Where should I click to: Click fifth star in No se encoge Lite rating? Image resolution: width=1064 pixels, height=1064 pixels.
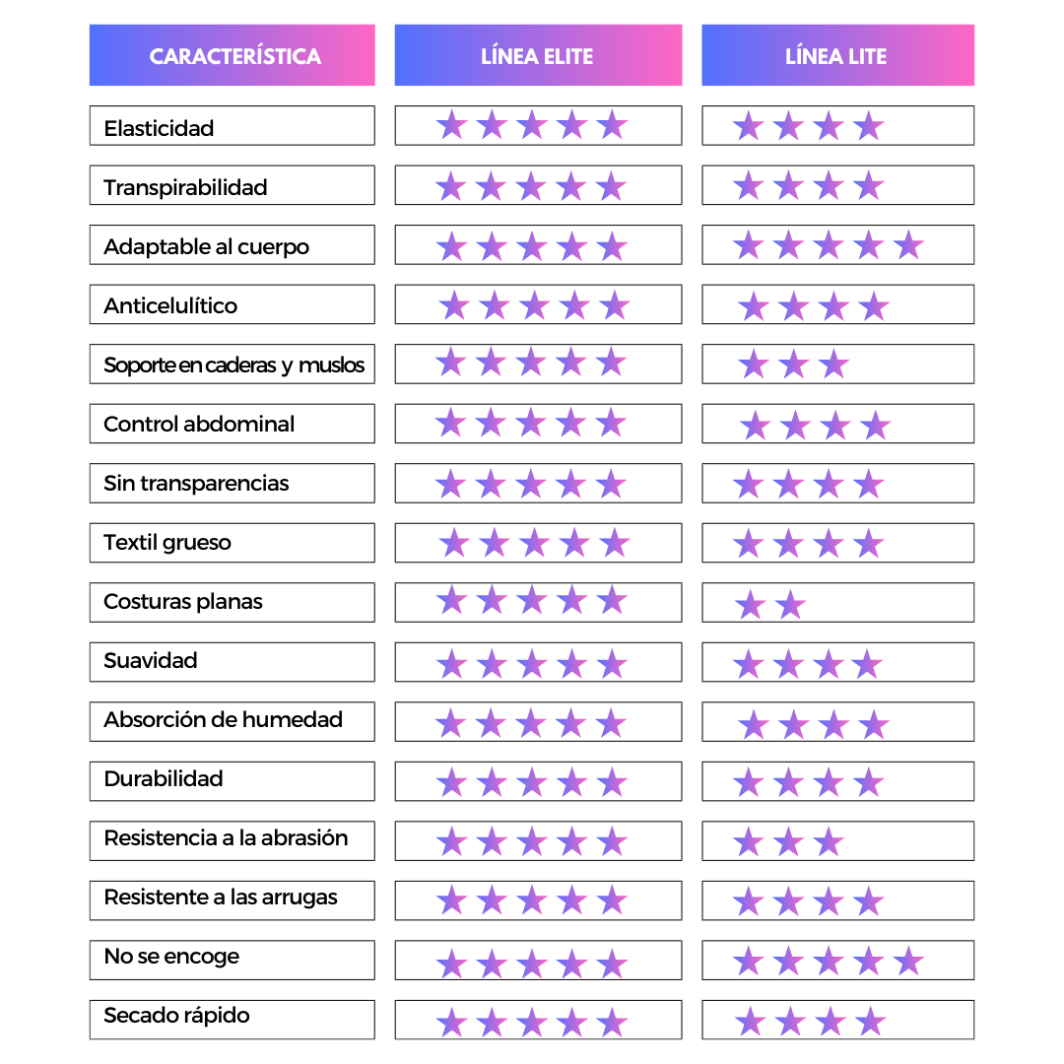908,961
